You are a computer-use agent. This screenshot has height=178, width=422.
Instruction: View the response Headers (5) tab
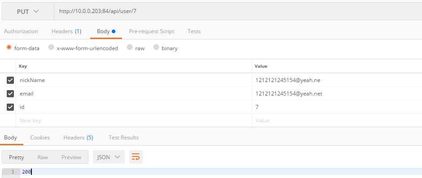point(78,137)
